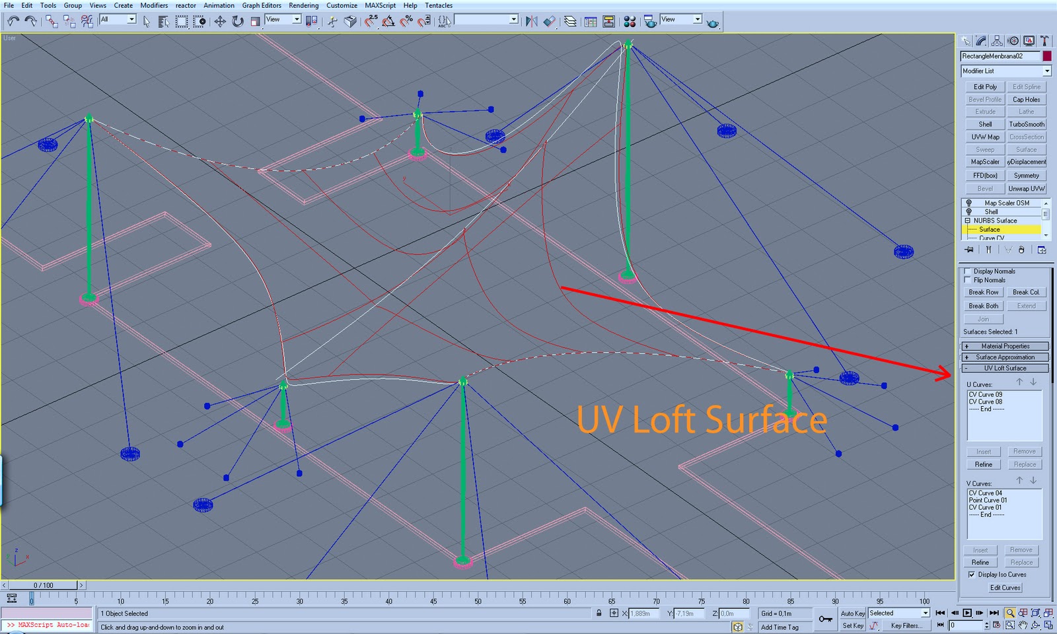Activate the Bind to Space Warp tool

point(87,21)
